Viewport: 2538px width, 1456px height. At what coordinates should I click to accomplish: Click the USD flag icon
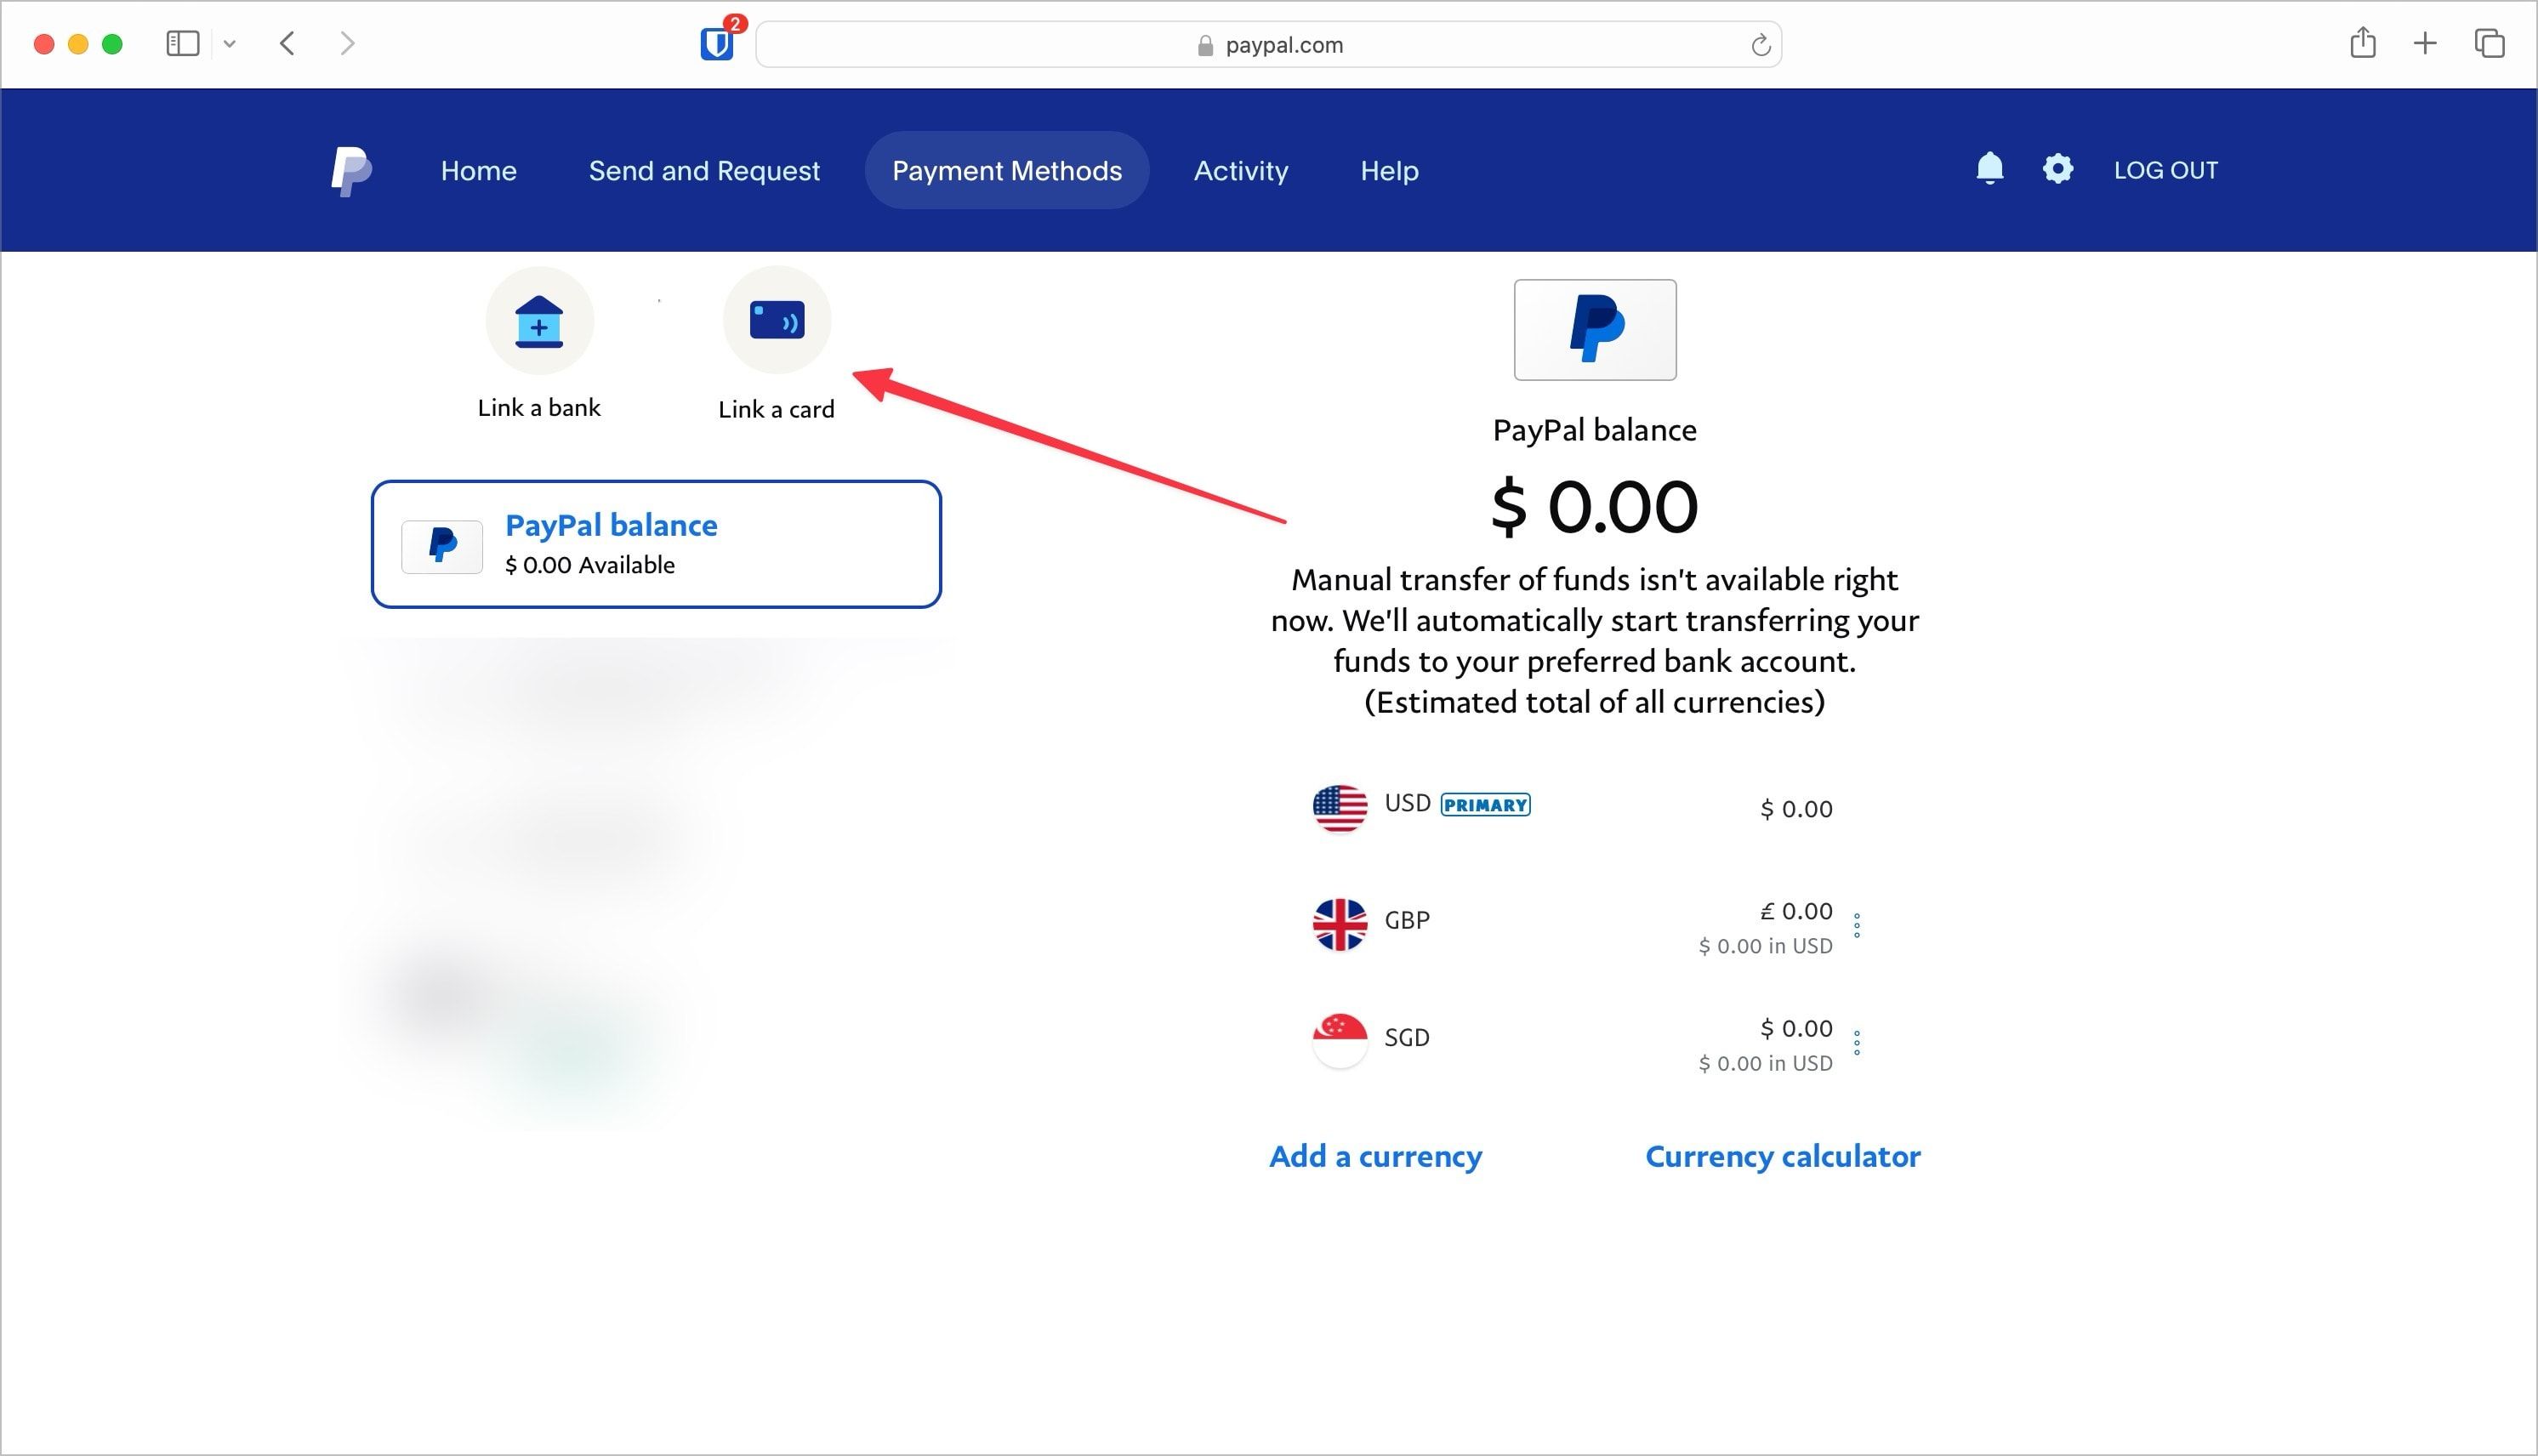(x=1337, y=804)
